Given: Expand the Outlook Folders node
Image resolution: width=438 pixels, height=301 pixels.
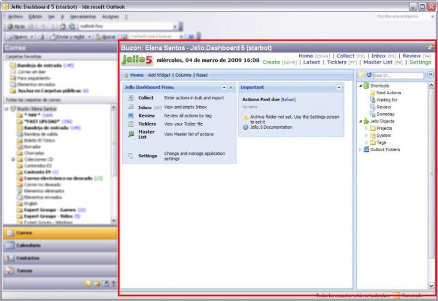Looking at the screenshot, I should click(360, 150).
